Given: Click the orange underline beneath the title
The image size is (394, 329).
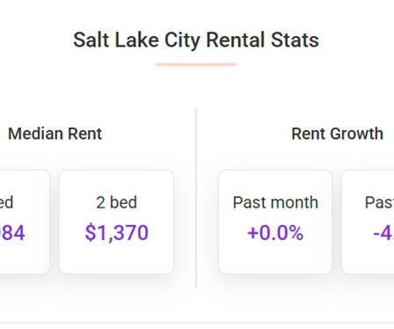Looking at the screenshot, I should [x=196, y=64].
